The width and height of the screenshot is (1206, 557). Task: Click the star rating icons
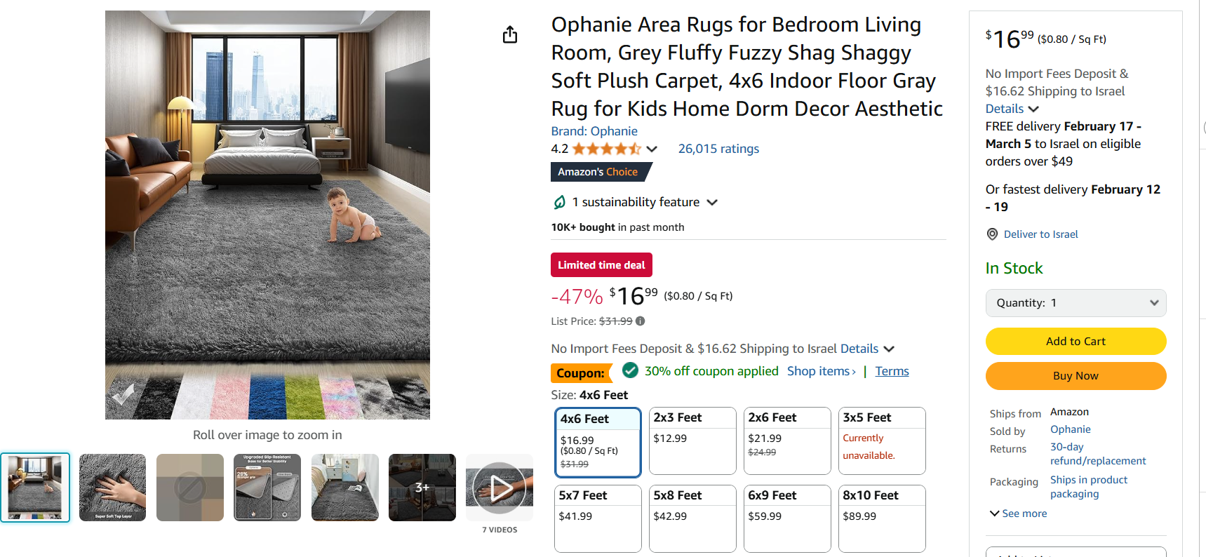[x=606, y=149]
